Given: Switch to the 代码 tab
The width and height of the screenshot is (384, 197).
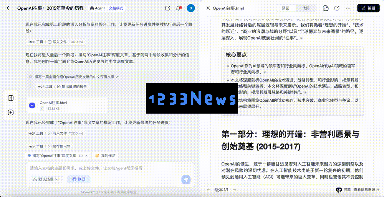Looking at the screenshot, I should 306,8.
